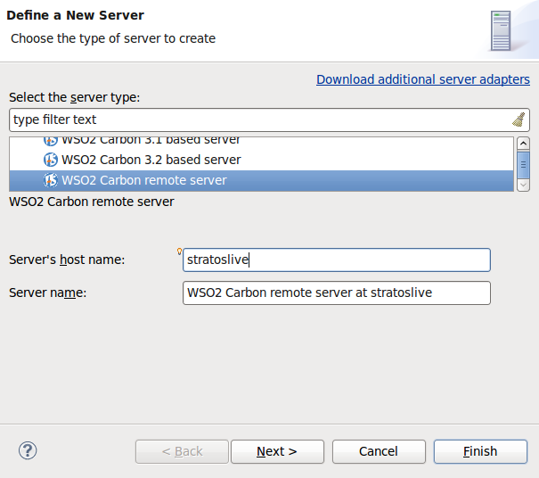This screenshot has width=539, height=478.
Task: Select WSO2 Carbon 3.1 based server
Action: (151, 140)
